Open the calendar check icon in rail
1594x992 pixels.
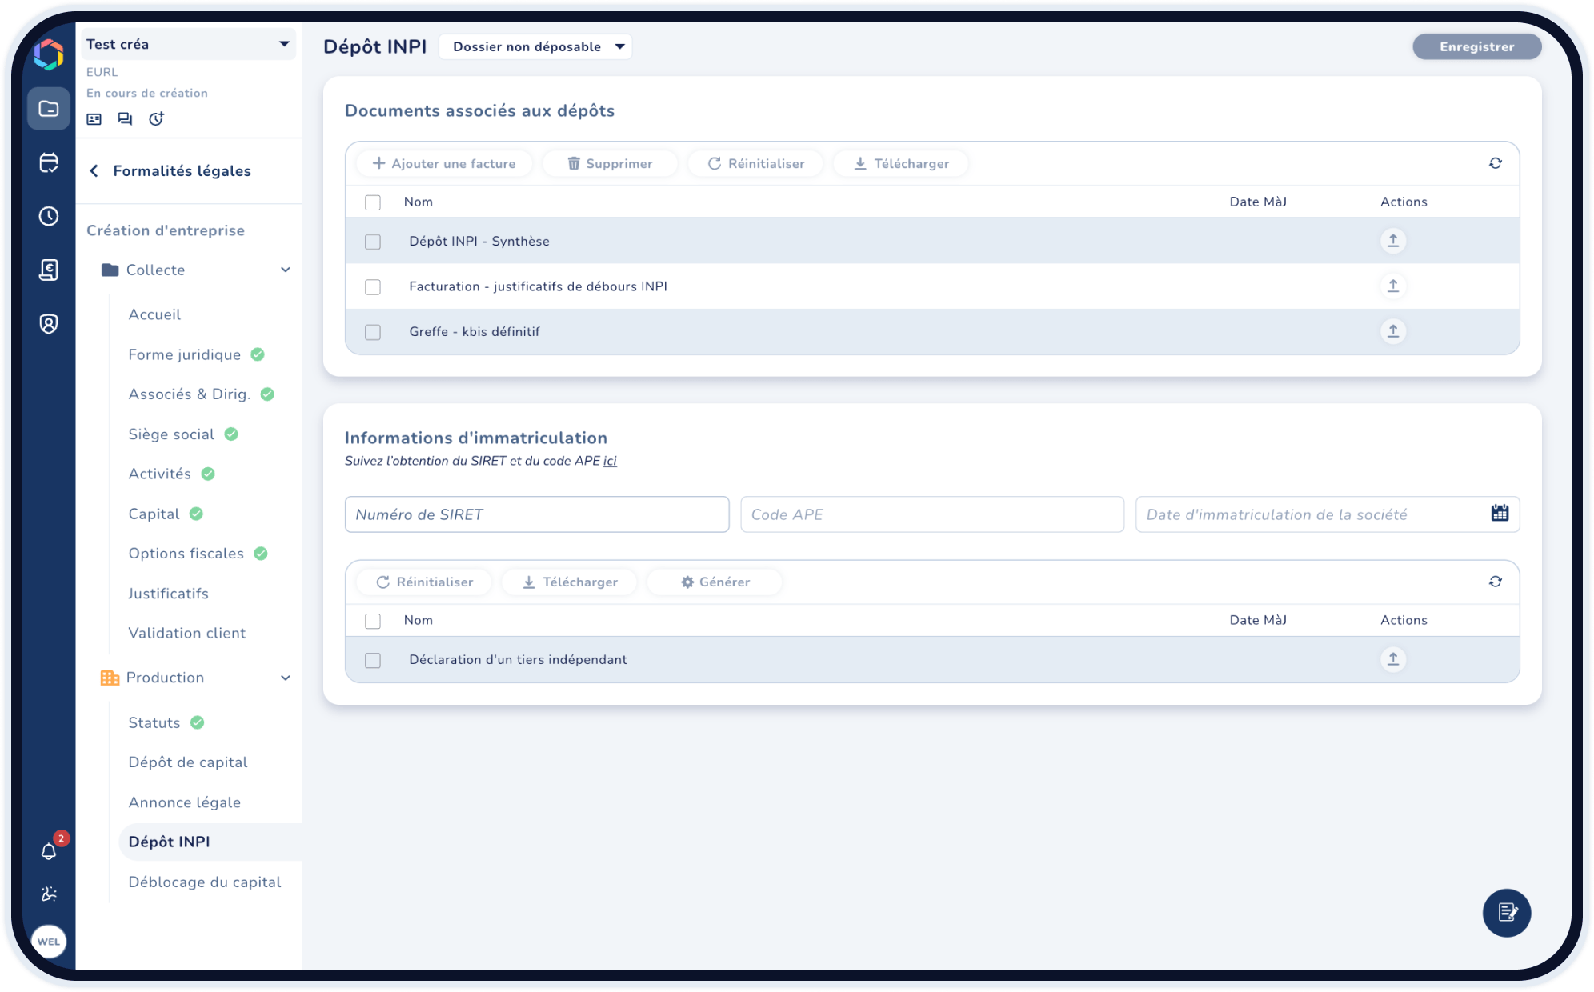click(49, 162)
